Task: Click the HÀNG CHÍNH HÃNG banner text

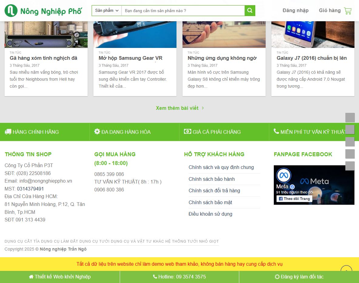Action: (x=36, y=132)
